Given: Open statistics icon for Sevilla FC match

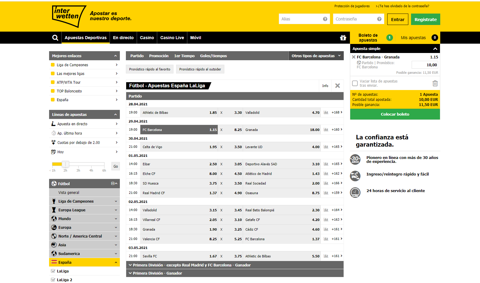Looking at the screenshot, I should point(326,256).
